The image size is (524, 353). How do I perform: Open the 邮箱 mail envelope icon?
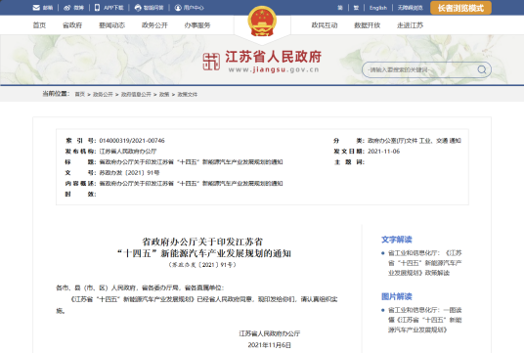point(36,8)
